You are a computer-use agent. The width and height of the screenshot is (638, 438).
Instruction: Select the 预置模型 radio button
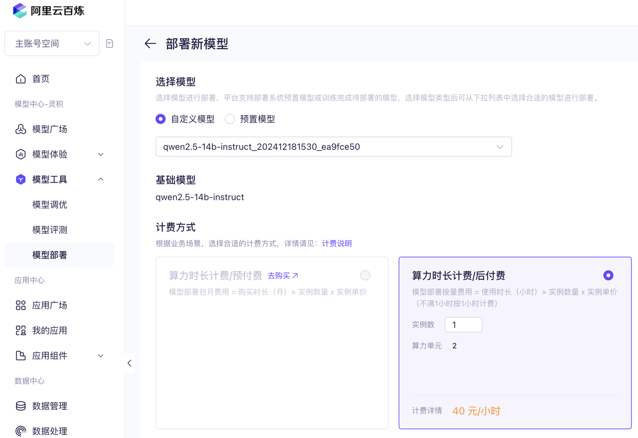pos(230,119)
